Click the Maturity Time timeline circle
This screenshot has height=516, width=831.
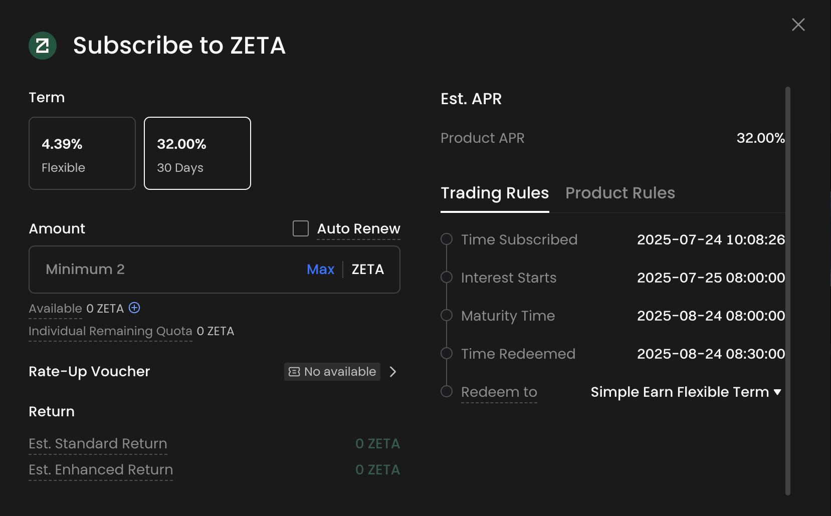click(x=447, y=316)
